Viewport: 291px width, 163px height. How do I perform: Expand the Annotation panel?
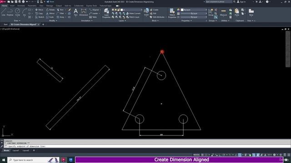click(87, 21)
